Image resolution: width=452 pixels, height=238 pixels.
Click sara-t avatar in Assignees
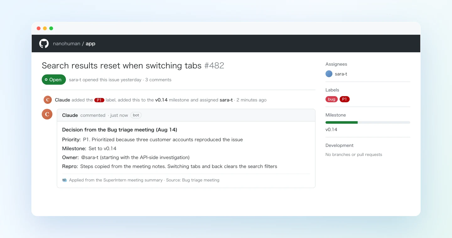coord(329,74)
